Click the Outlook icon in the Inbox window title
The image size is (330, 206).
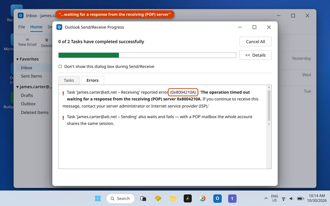20,15
